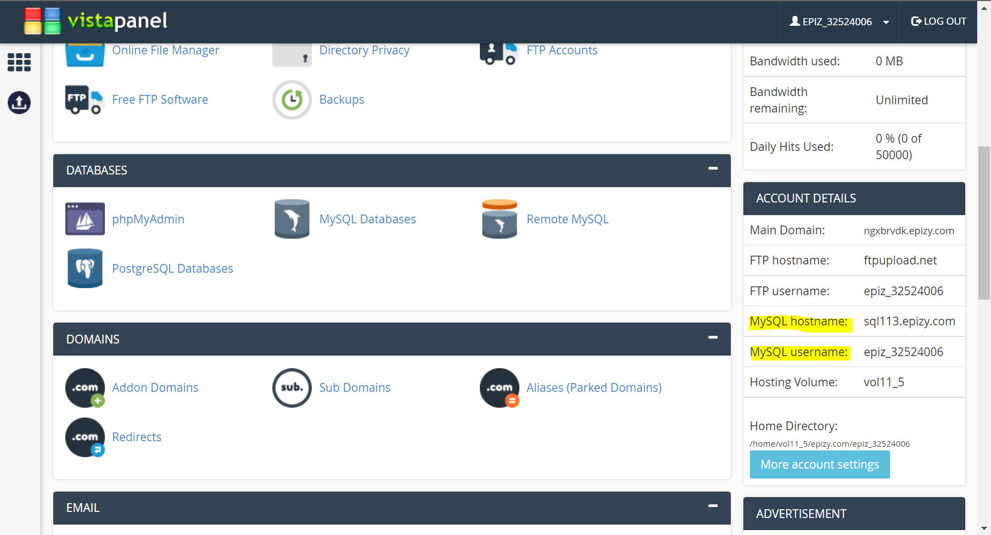Click the Directory Privacy folder icon

292,55
